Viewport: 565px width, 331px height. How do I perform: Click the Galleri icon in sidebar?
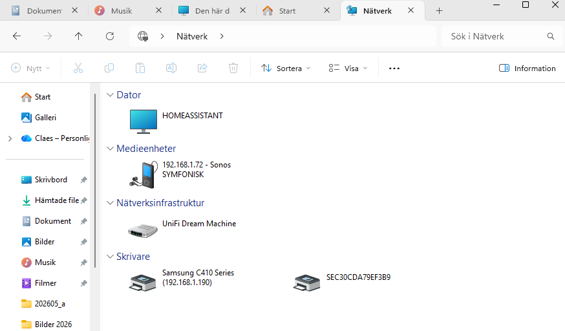(x=27, y=118)
